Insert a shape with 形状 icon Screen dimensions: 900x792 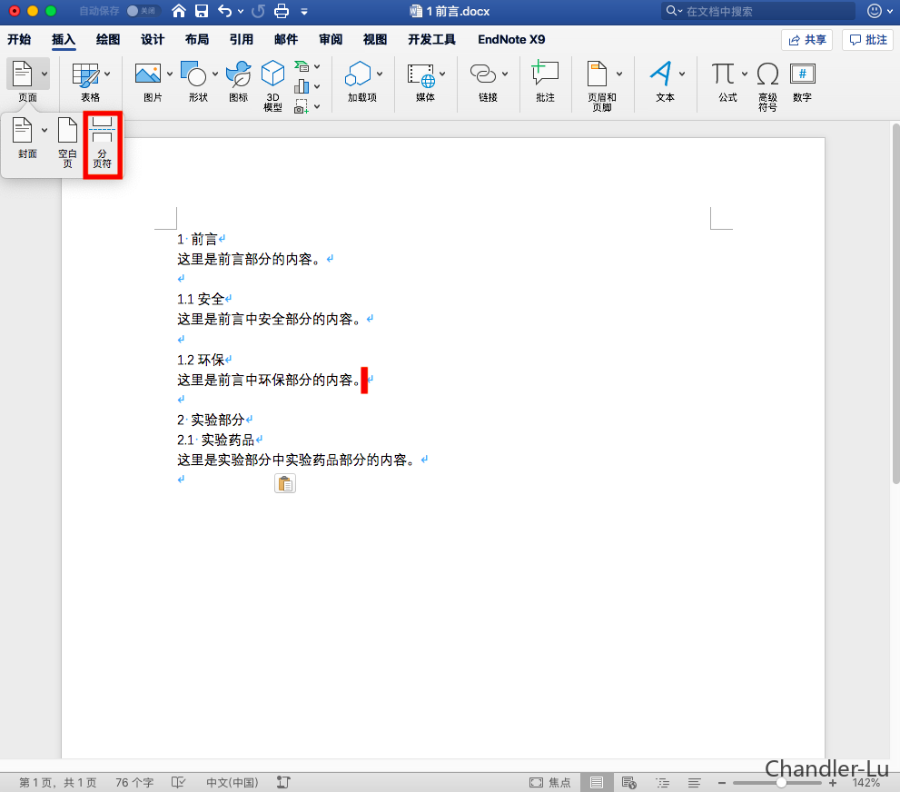tap(193, 74)
